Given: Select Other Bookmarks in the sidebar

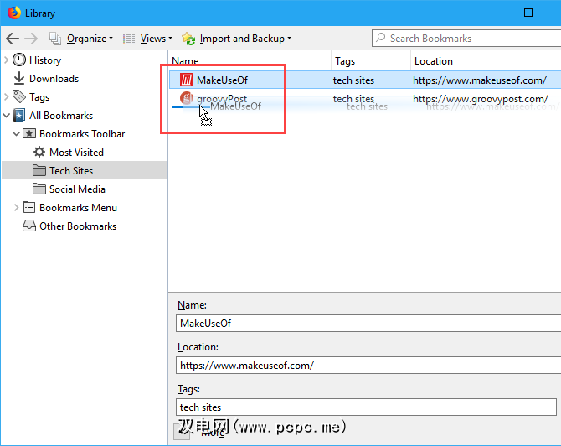Looking at the screenshot, I should [78, 226].
